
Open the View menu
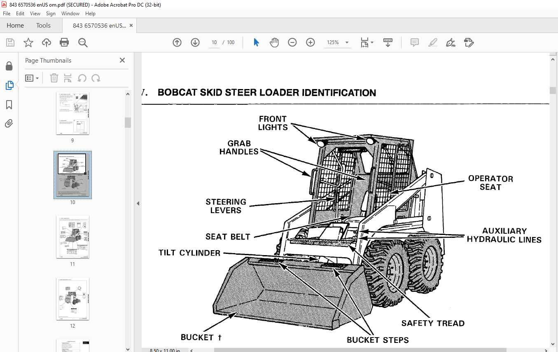coord(35,14)
